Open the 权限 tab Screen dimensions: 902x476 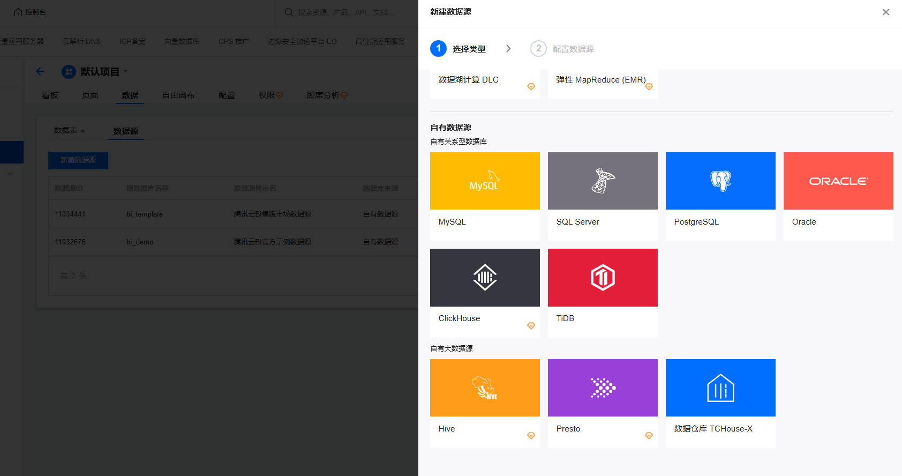tap(266, 95)
